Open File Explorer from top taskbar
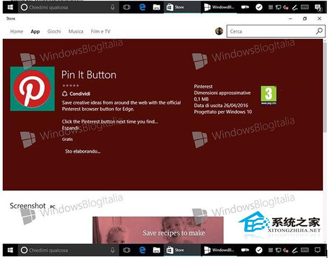Screen dimensions: 330x258 (x=156, y=7)
